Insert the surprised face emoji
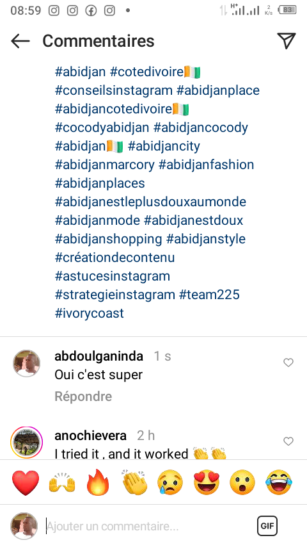The height and width of the screenshot is (547, 307). tap(242, 482)
